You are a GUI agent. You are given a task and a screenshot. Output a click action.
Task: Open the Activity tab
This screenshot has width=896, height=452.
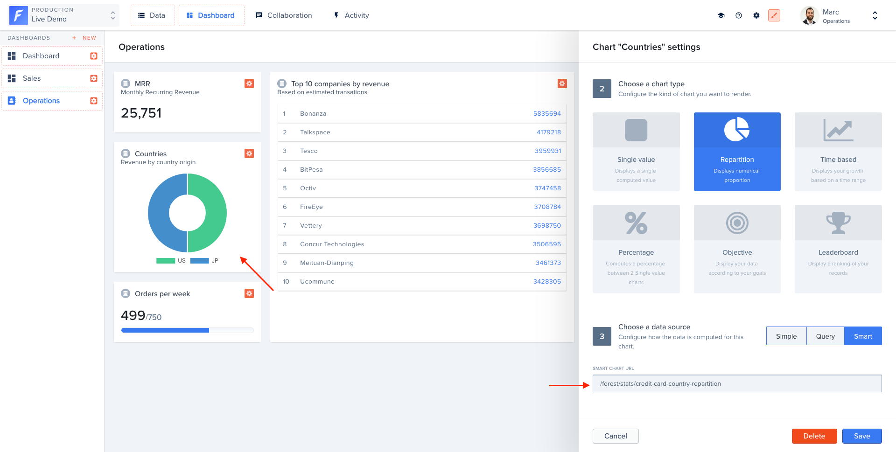coord(351,15)
